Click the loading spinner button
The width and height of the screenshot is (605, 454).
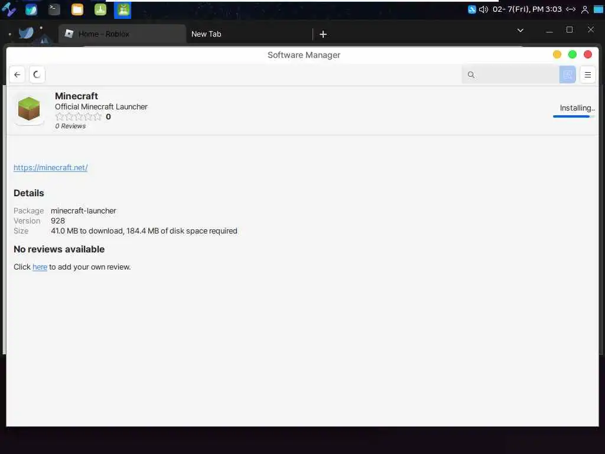click(37, 74)
